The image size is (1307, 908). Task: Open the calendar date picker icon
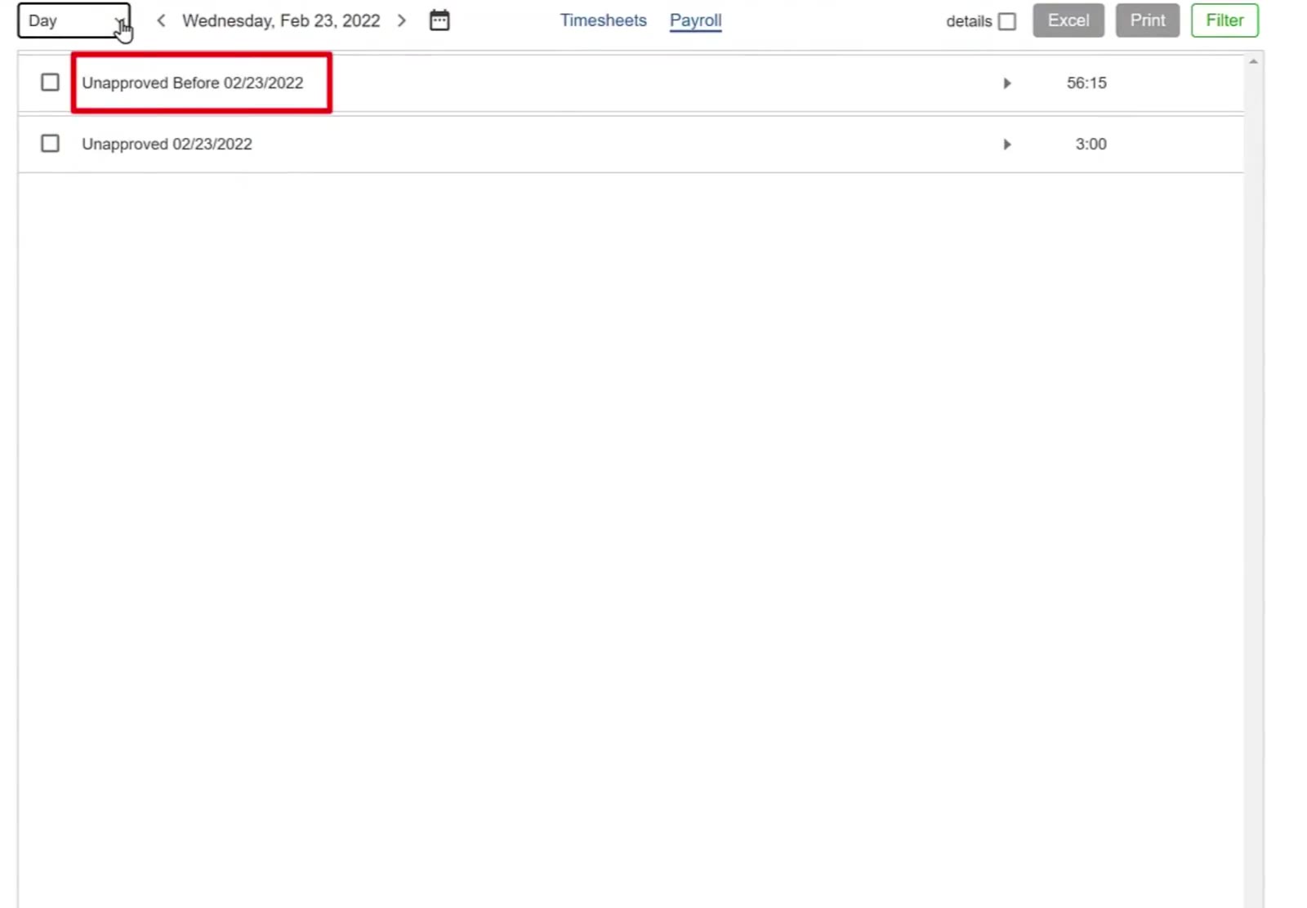[x=439, y=20]
